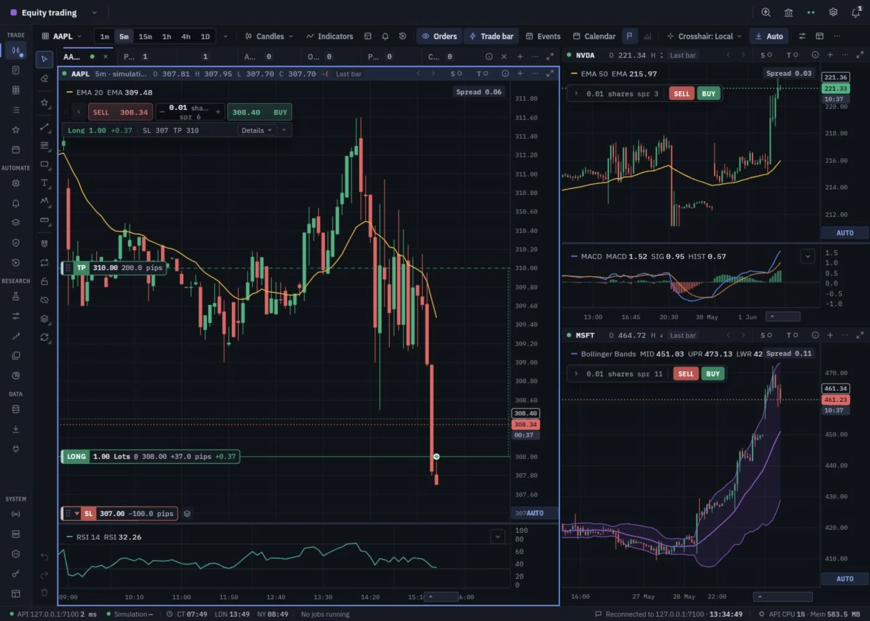Select the cursor pointer drawing tool
The height and width of the screenshot is (621, 870).
click(x=44, y=59)
